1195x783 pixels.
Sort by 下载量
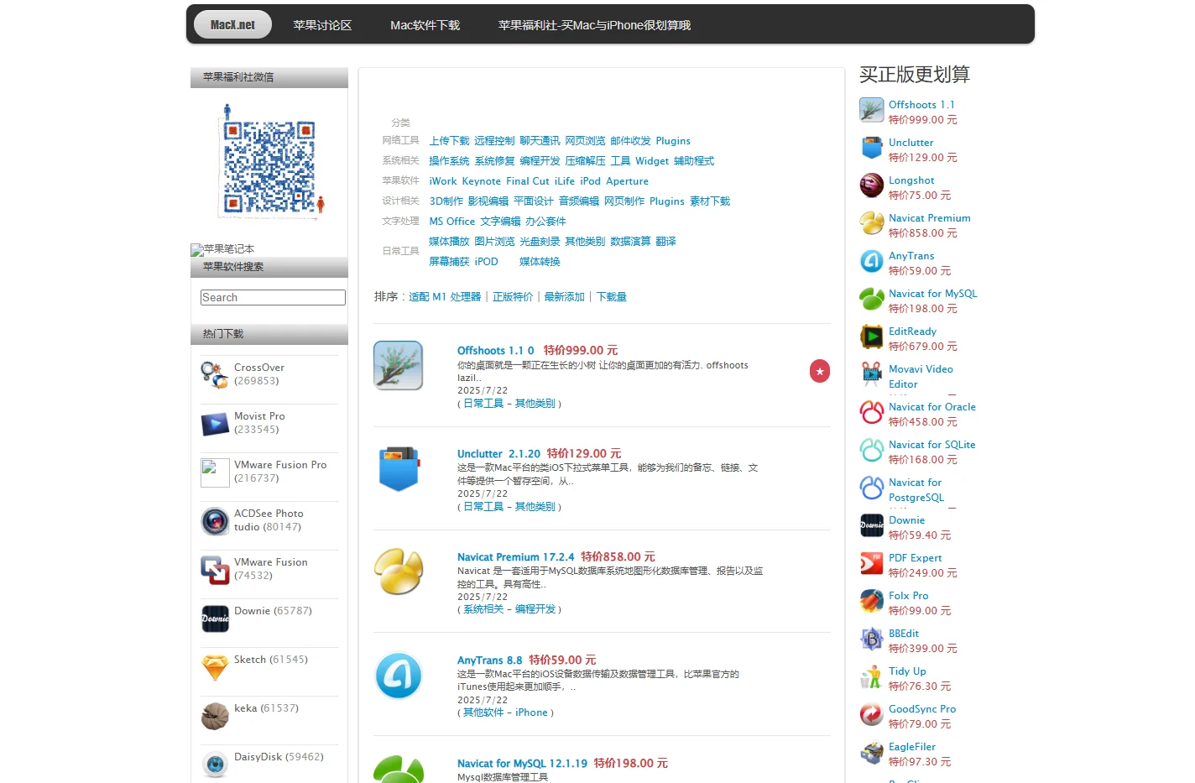click(612, 297)
